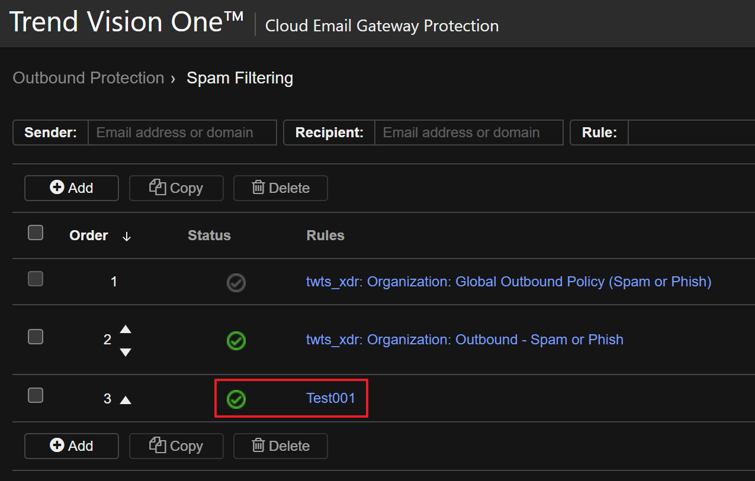
Task: Move rule 2 up with arrow
Action: click(126, 330)
